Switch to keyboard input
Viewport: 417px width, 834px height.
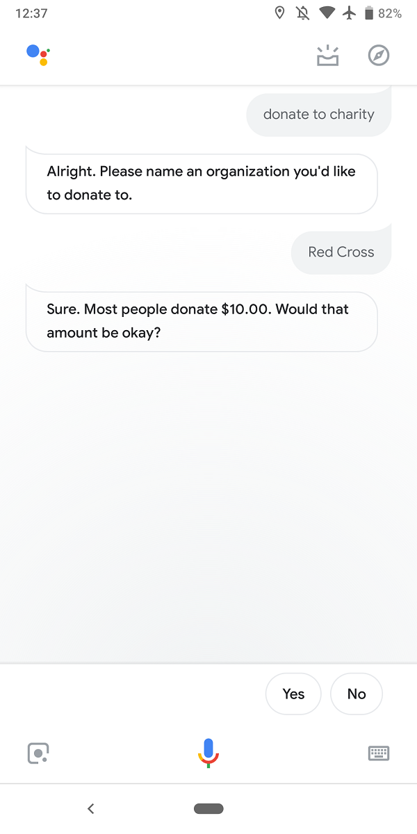pyautogui.click(x=379, y=753)
